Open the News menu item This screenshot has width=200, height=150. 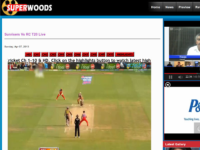point(169,7)
